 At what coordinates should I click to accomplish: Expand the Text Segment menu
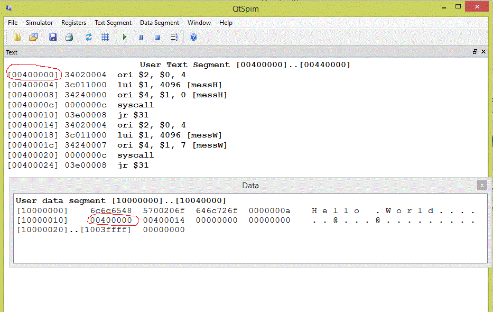[113, 23]
